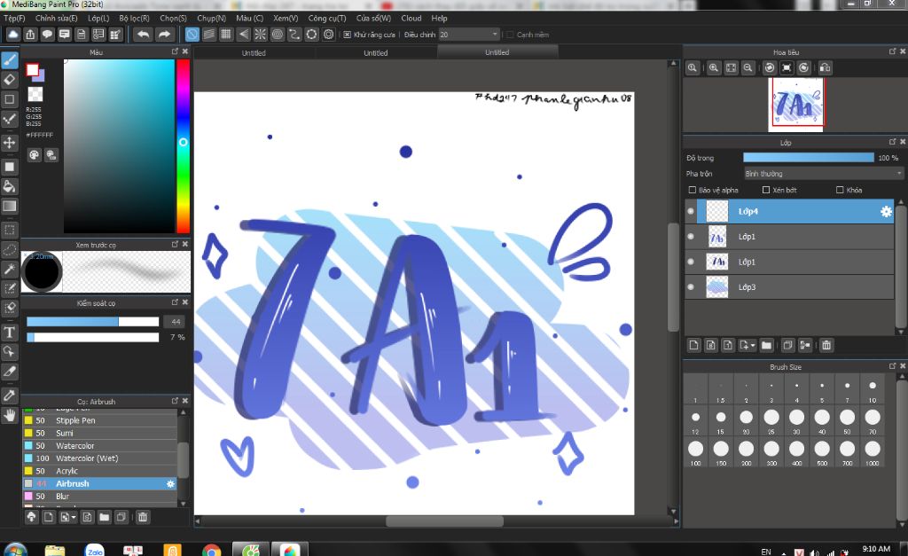Viewport: 908px width, 556px height.
Task: Hide the Lớp4 layer visibility
Action: coord(690,211)
